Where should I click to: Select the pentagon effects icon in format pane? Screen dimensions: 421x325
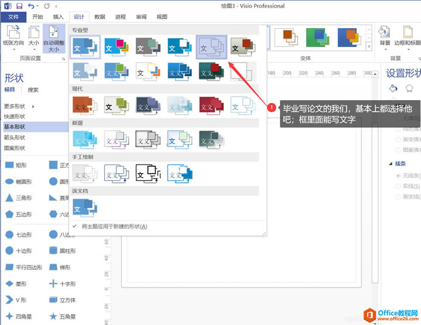tap(409, 88)
